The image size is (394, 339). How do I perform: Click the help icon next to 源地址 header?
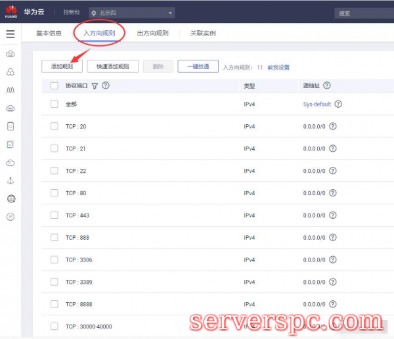[326, 85]
